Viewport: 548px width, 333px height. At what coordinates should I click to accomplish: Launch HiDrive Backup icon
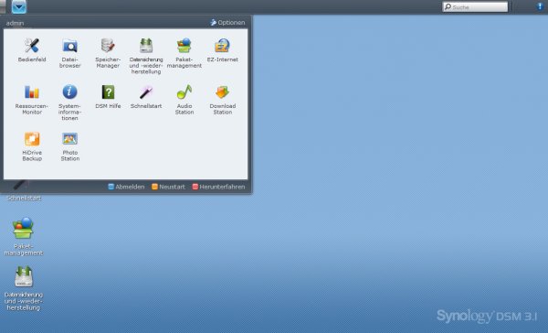[x=32, y=139]
